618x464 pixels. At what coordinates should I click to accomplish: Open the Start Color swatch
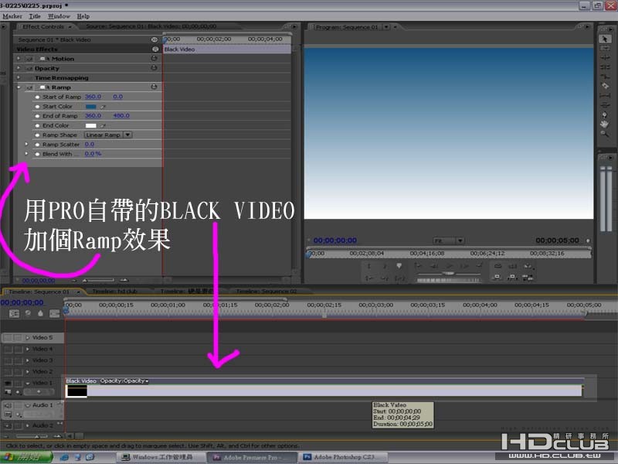point(90,107)
